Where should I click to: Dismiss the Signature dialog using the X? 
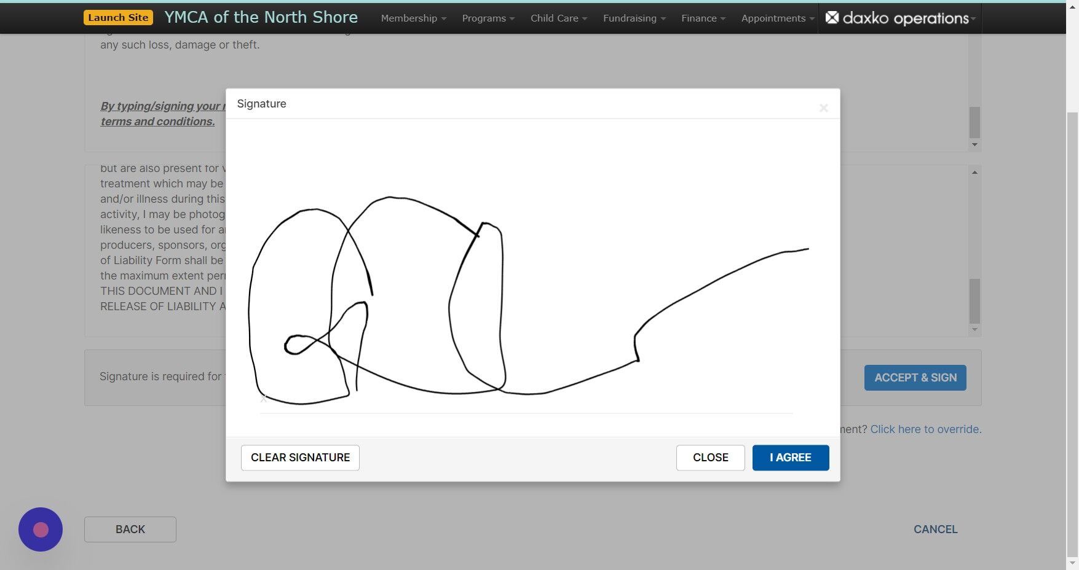point(823,107)
